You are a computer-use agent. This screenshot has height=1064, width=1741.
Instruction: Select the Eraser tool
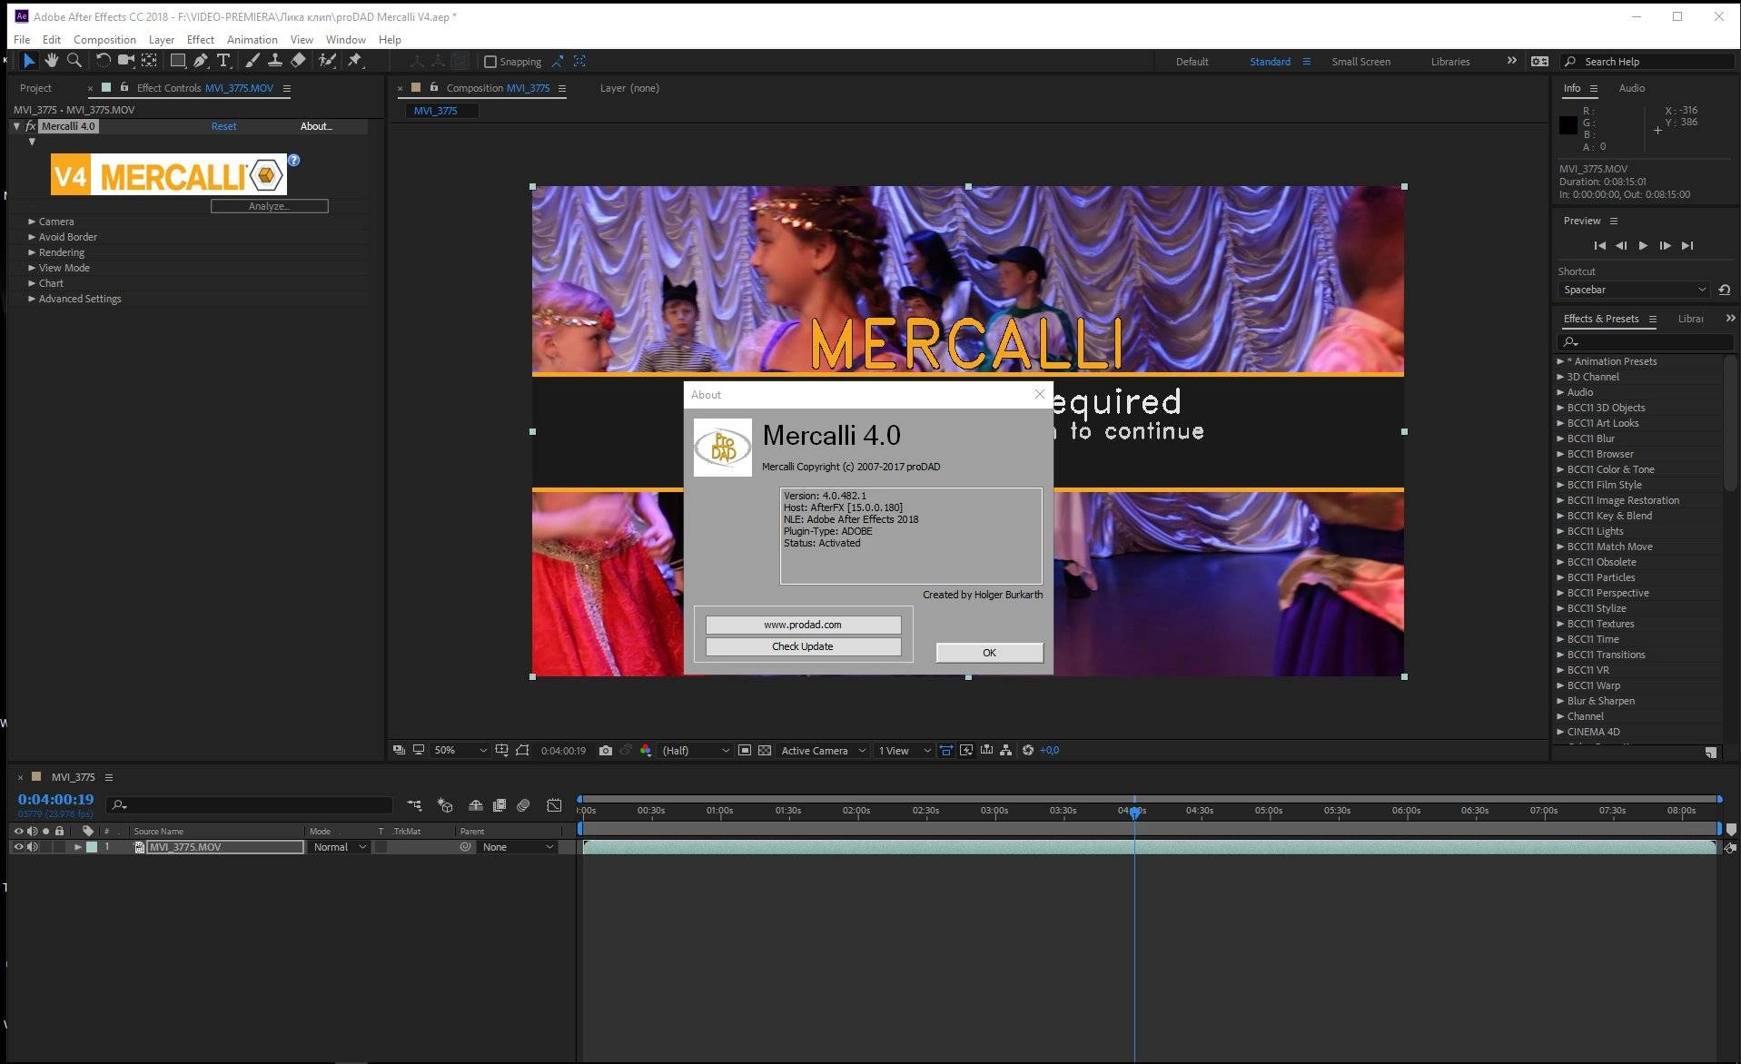[298, 61]
